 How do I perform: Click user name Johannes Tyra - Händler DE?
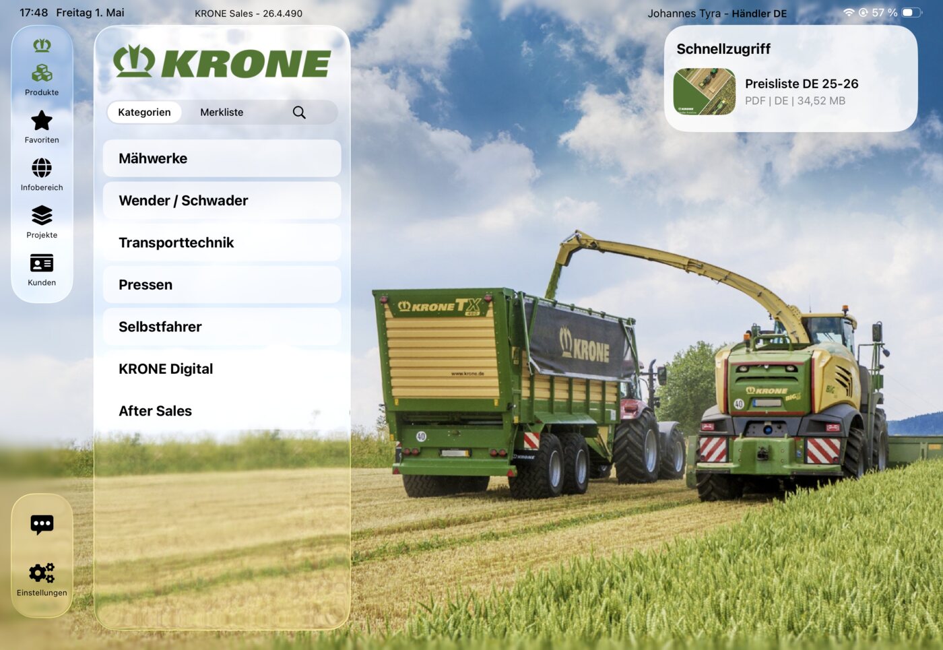click(x=717, y=13)
